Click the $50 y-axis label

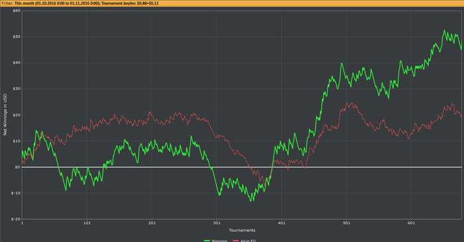point(17,36)
